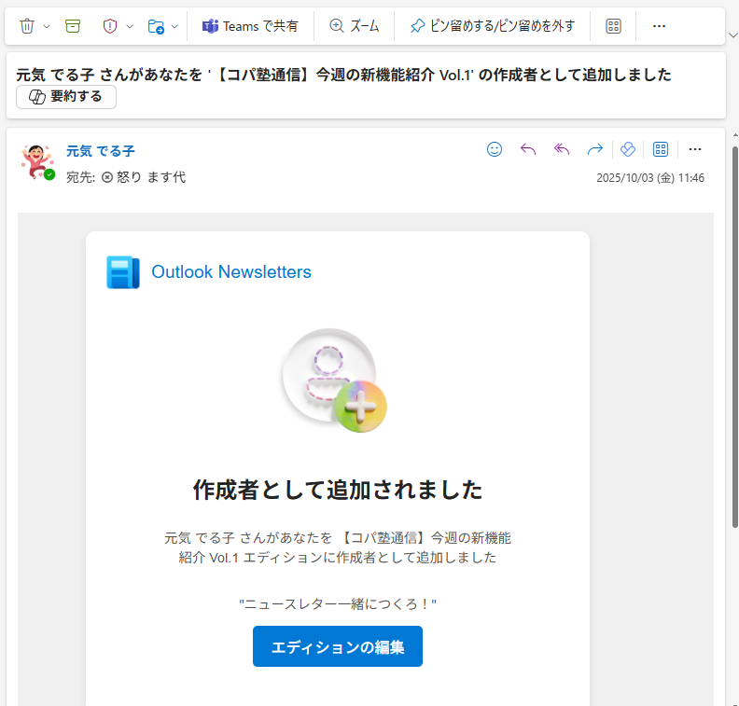Click the trash can Delete icon

coord(27,26)
